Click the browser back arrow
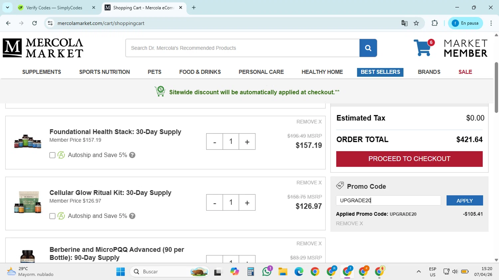This screenshot has width=499, height=280. point(8,23)
